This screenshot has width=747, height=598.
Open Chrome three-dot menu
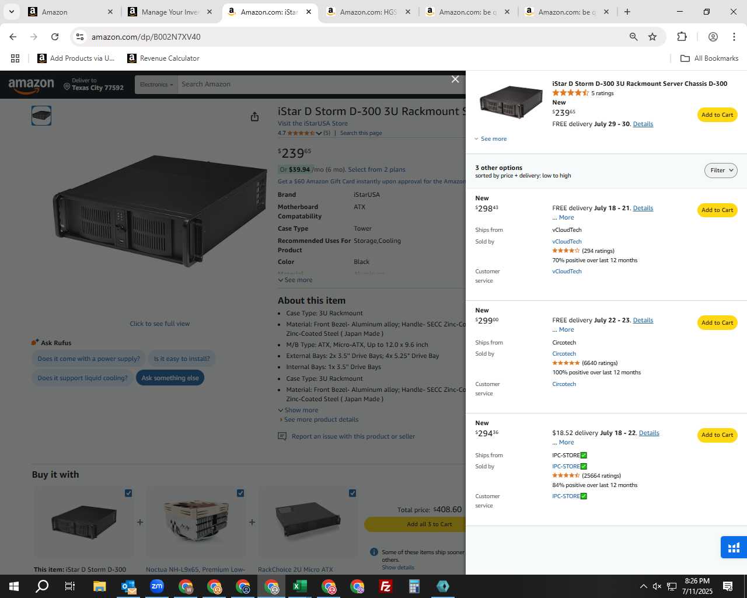(x=734, y=37)
